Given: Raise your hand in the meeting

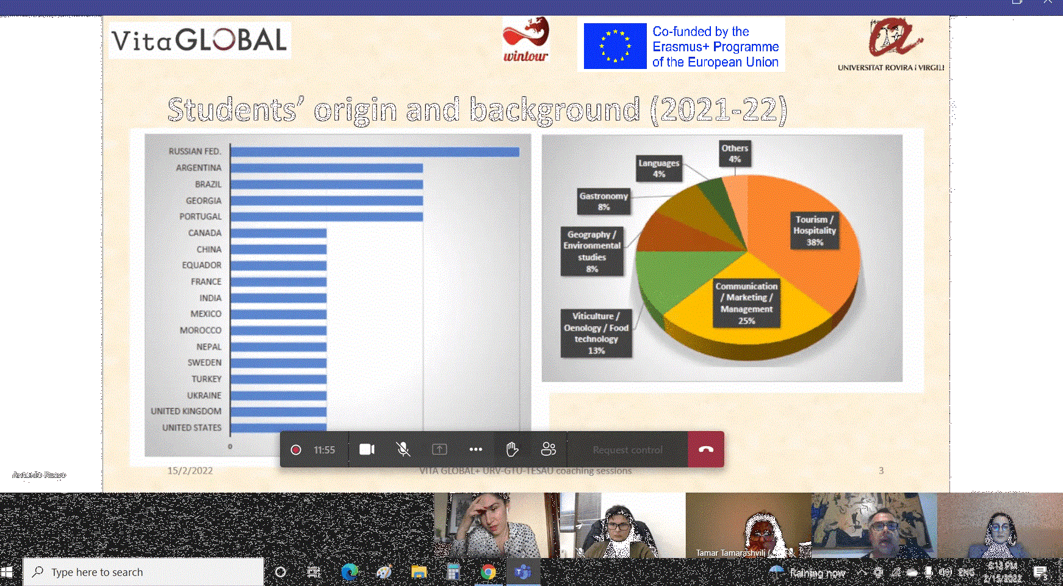Looking at the screenshot, I should click(x=512, y=450).
